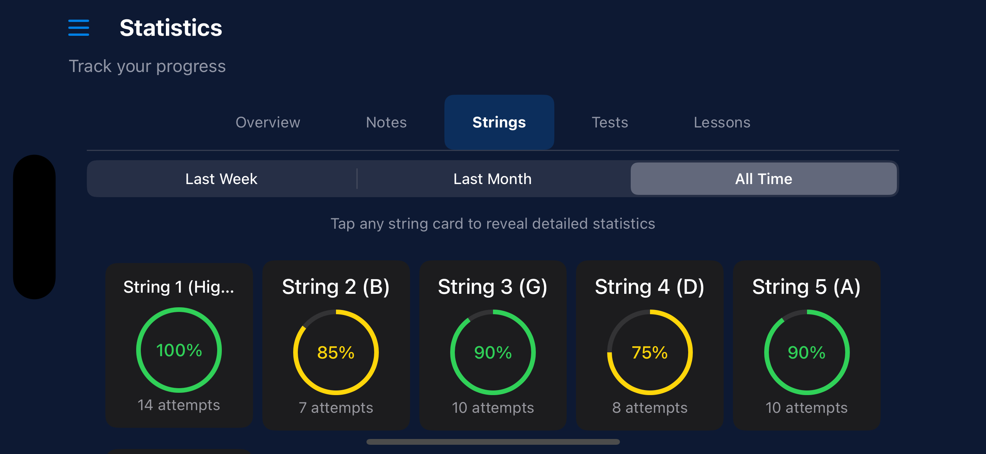Click the 75% yellow progress ring
Viewport: 986px width, 454px height.
click(x=650, y=352)
